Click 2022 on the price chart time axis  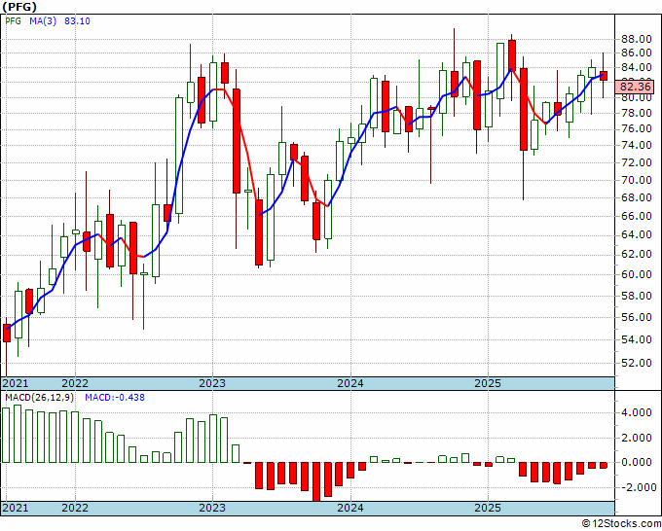[x=75, y=383]
